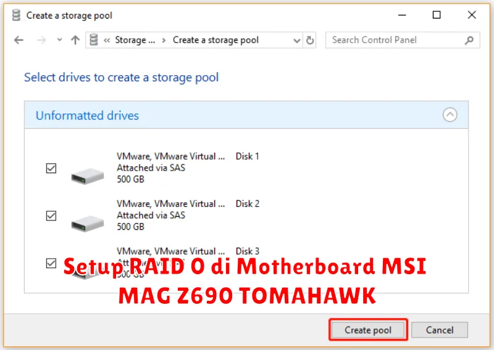Uncheck the Disk 2 checkbox
The width and height of the screenshot is (494, 350).
click(51, 216)
